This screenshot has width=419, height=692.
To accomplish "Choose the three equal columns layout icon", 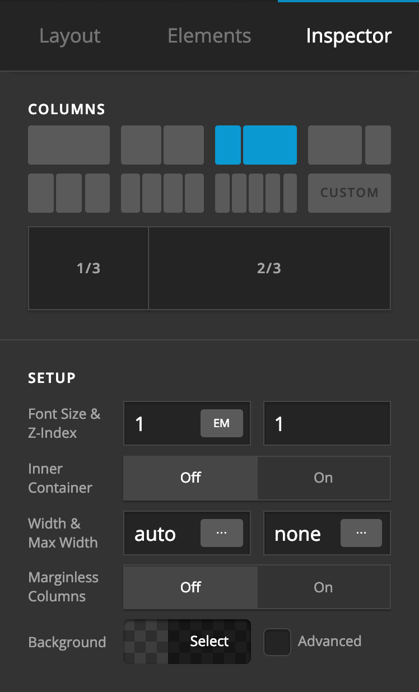I will pos(69,193).
